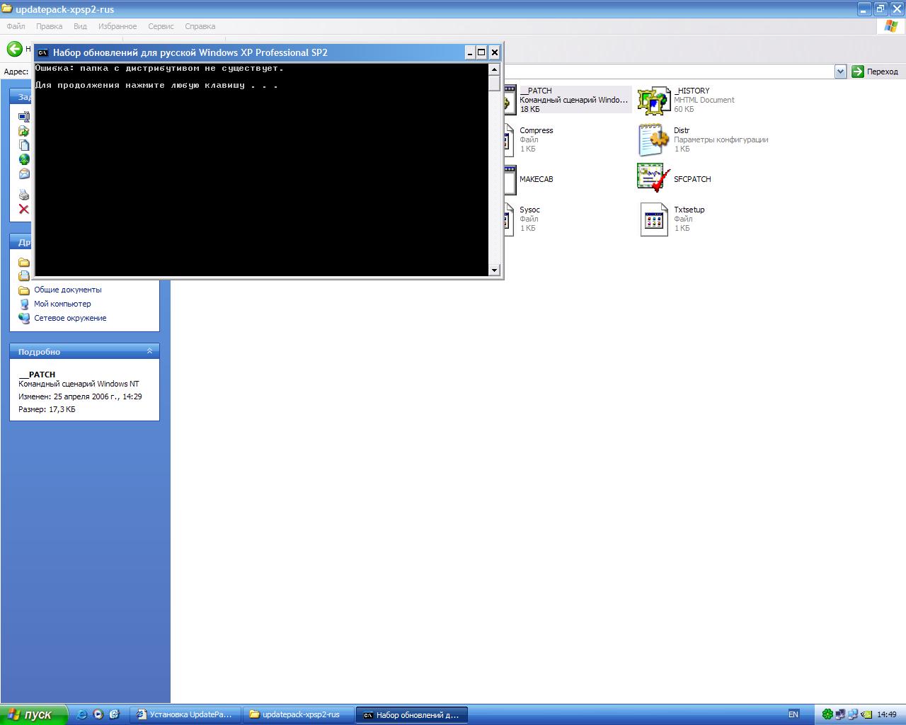
Task: Click the Txtsetup file name
Action: (689, 210)
